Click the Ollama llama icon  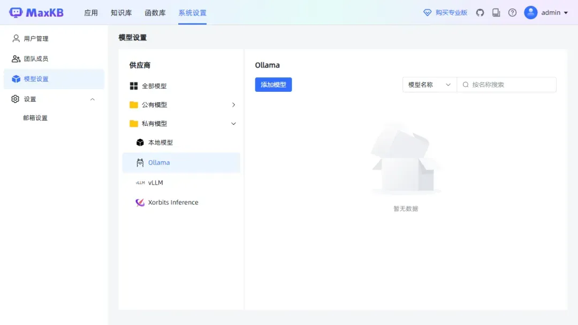point(140,162)
